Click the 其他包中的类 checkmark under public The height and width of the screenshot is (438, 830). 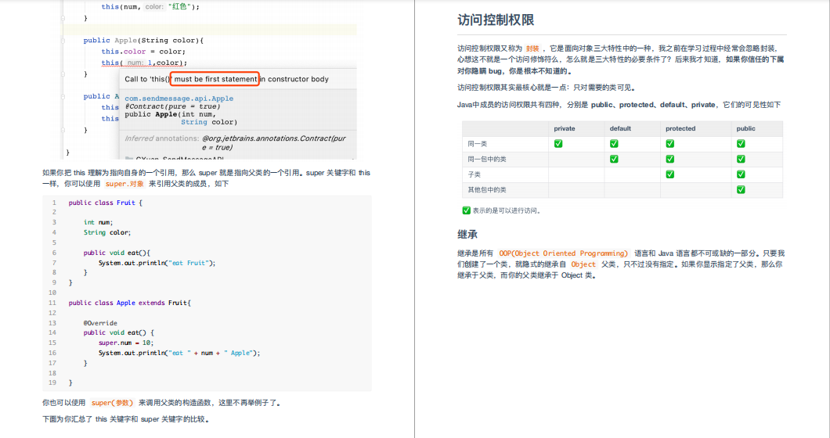click(741, 189)
